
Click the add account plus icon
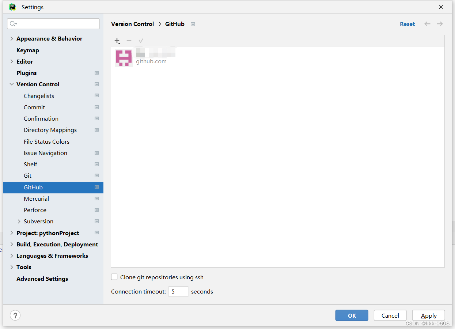[x=117, y=41]
